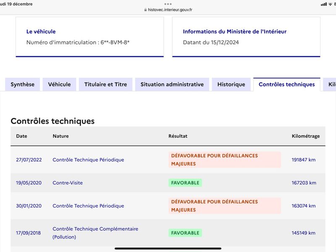
Task: Open the three-dot multitasking menu at top
Action: (x=168, y=4)
